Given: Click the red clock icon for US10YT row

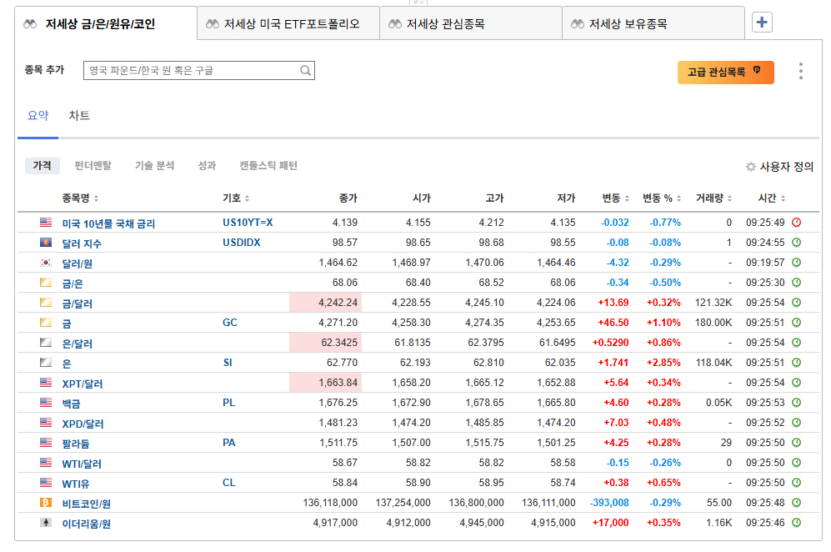Looking at the screenshot, I should pyautogui.click(x=796, y=223).
